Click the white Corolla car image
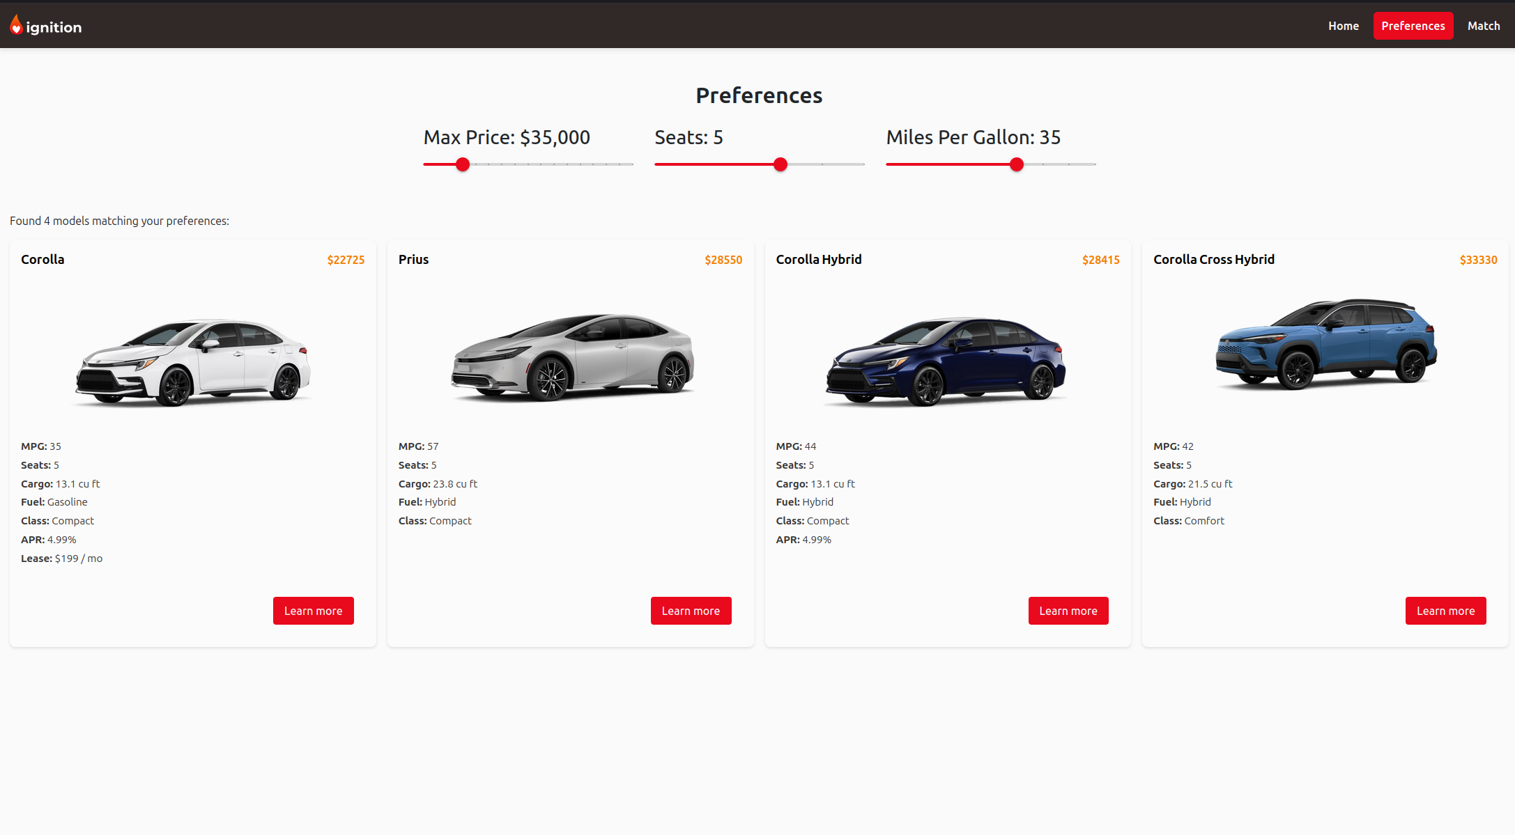 193,362
